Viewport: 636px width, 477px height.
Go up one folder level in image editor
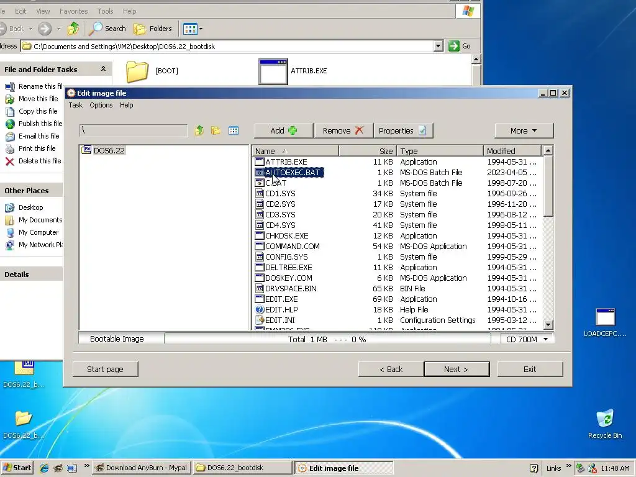click(x=199, y=130)
